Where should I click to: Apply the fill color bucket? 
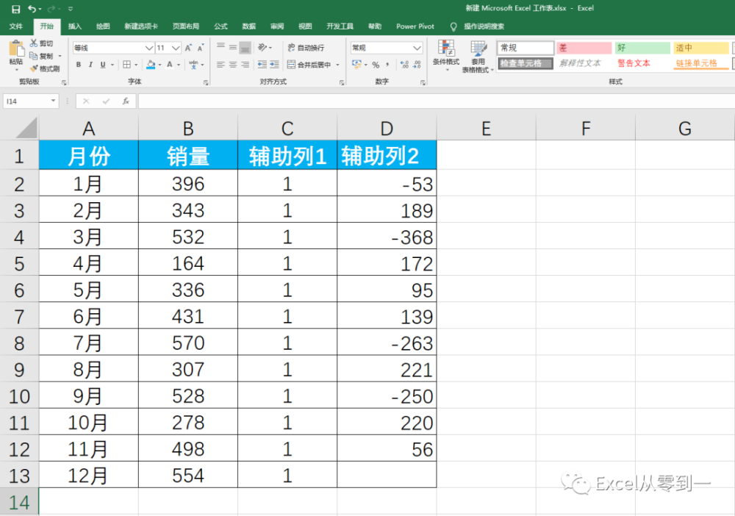point(151,65)
